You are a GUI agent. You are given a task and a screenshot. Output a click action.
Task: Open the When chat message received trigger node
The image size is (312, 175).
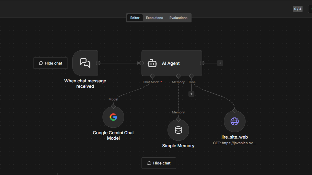[x=85, y=63]
